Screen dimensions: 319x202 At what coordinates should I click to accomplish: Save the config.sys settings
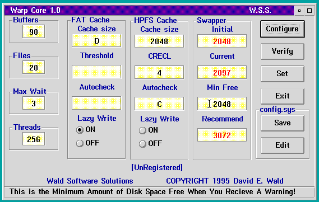coord(283,123)
